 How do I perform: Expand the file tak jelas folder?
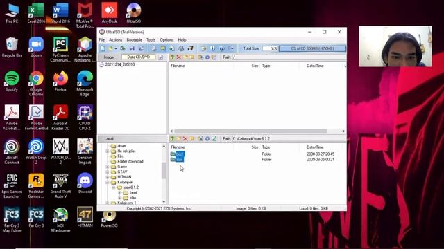108,151
